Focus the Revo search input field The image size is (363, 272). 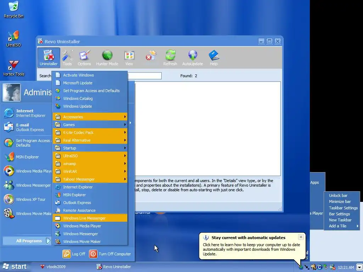coord(145,76)
